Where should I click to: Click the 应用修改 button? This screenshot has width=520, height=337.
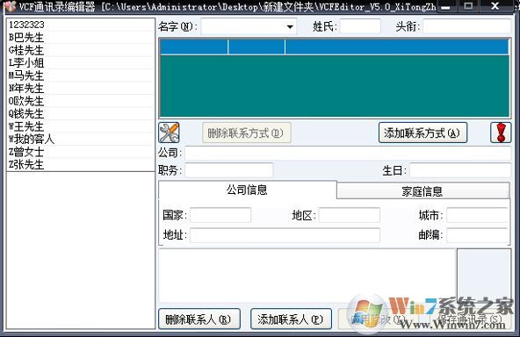(x=378, y=319)
